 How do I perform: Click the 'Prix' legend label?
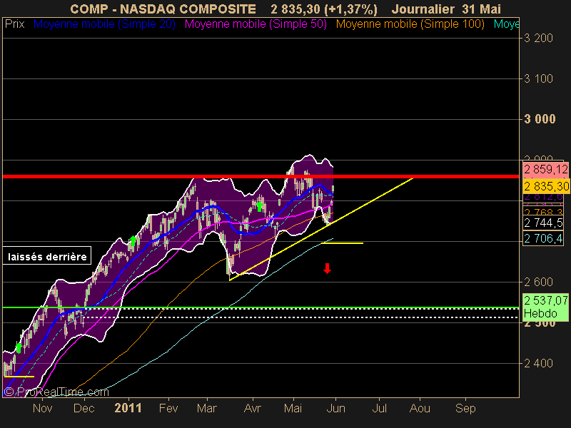[14, 24]
